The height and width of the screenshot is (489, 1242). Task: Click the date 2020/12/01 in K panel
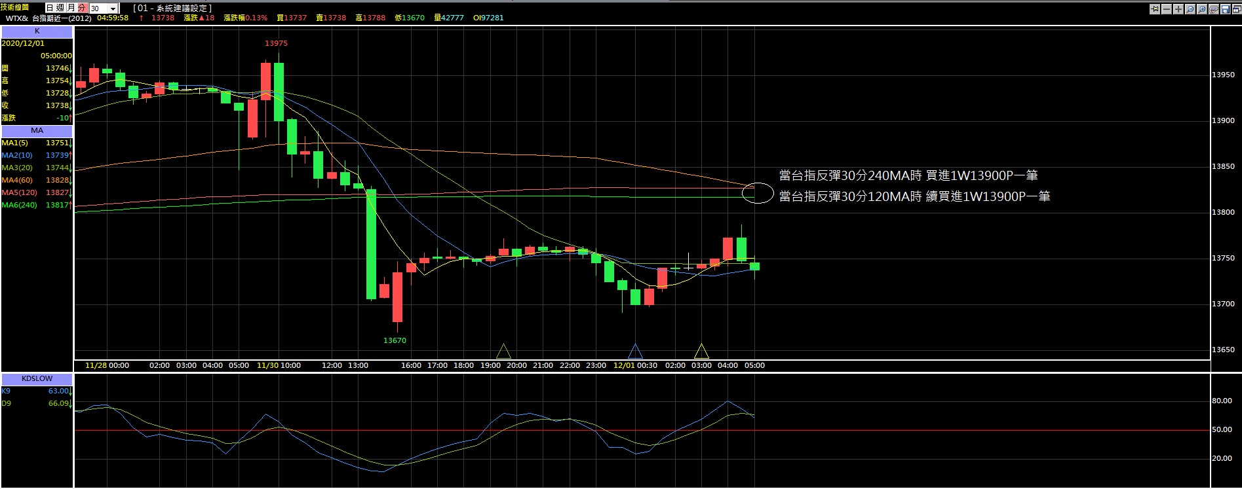point(23,43)
